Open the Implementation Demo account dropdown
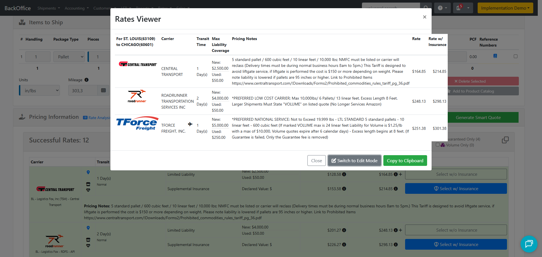 pos(505,8)
